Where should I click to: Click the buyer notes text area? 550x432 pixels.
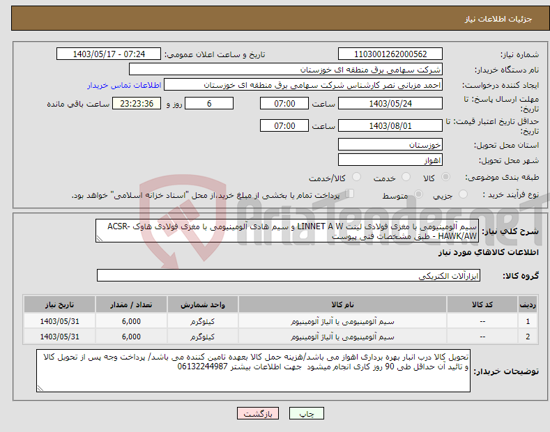coord(253,371)
